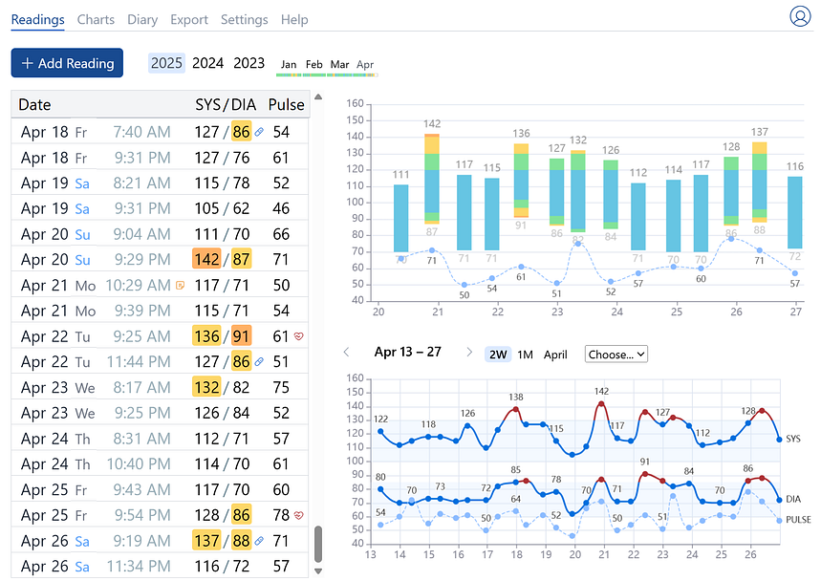Click the heart icon on Apr 25 9:54 PM row

click(x=298, y=515)
